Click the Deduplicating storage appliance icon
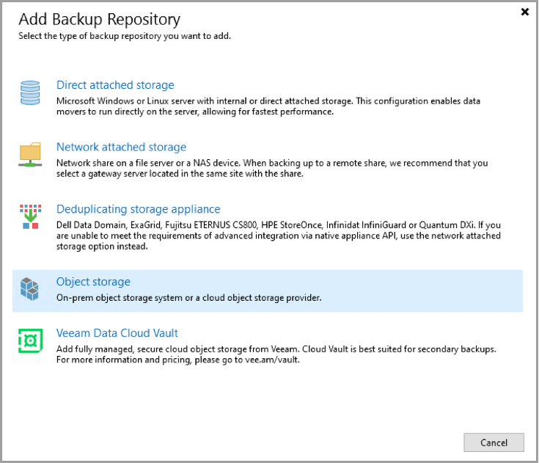 coord(30,216)
